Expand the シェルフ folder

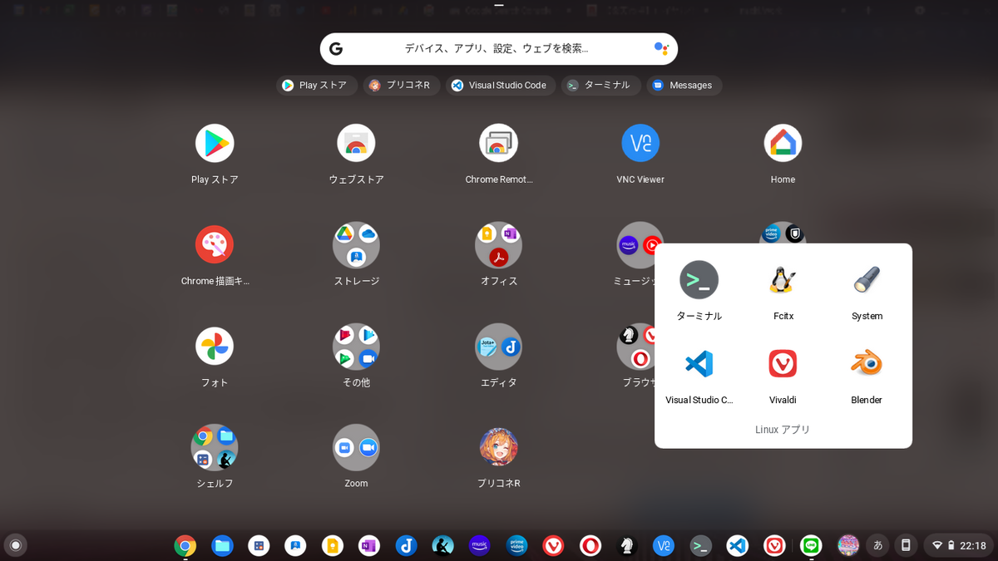click(x=215, y=447)
